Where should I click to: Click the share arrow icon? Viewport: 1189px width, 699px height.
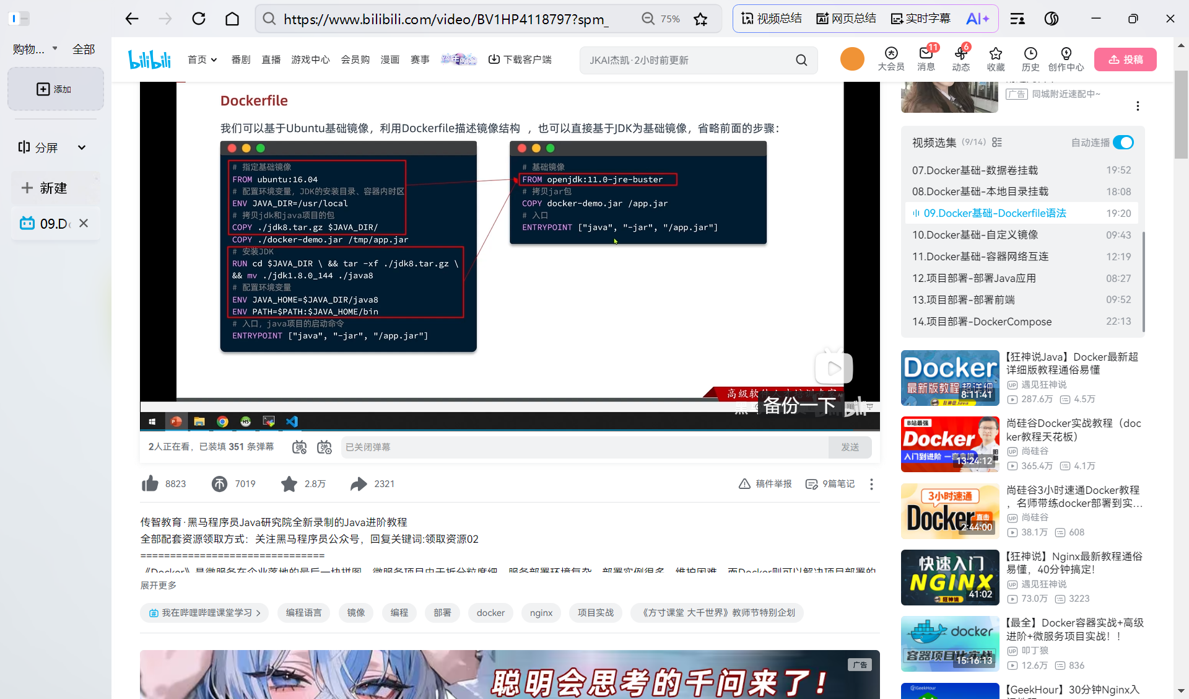tap(359, 484)
